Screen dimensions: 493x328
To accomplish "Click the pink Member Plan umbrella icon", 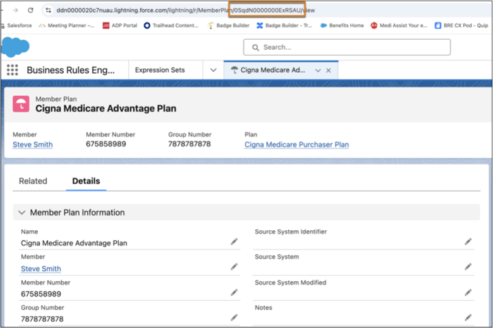I will (x=21, y=104).
